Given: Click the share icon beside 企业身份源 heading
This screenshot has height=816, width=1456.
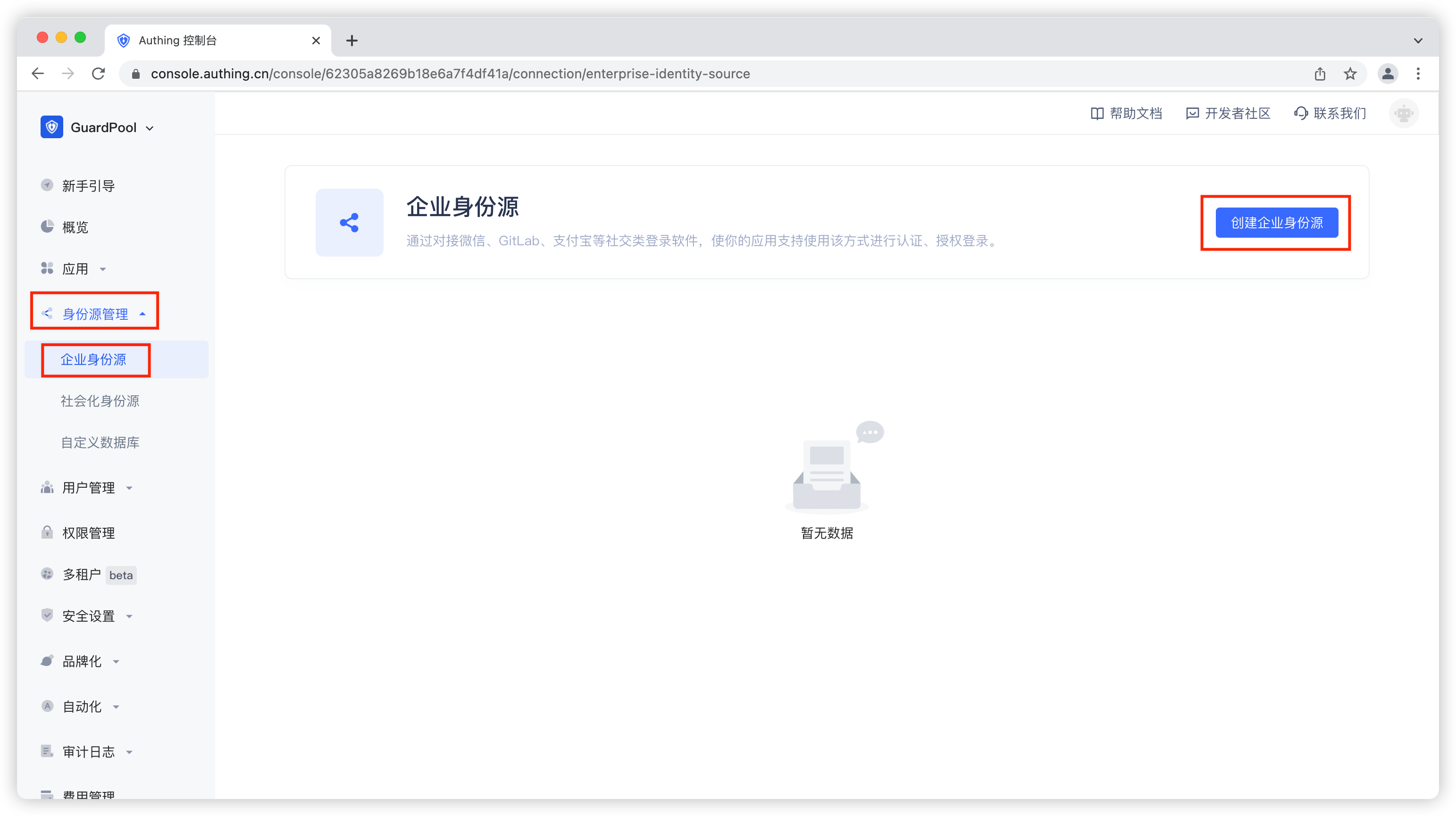Looking at the screenshot, I should (349, 223).
